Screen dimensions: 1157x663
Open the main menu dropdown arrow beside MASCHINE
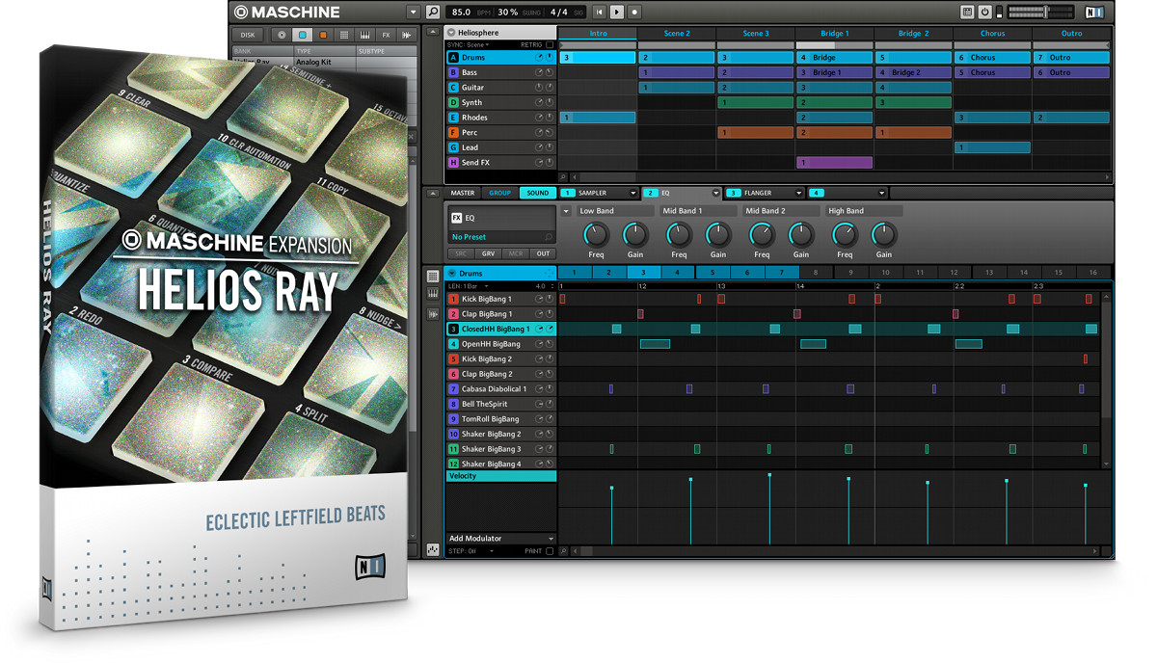point(414,13)
